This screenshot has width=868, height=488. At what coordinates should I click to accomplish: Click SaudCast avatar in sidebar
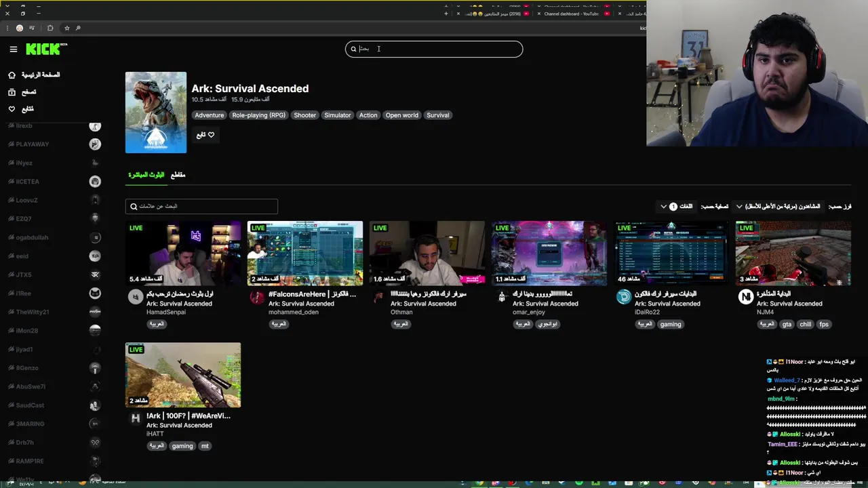pos(95,405)
